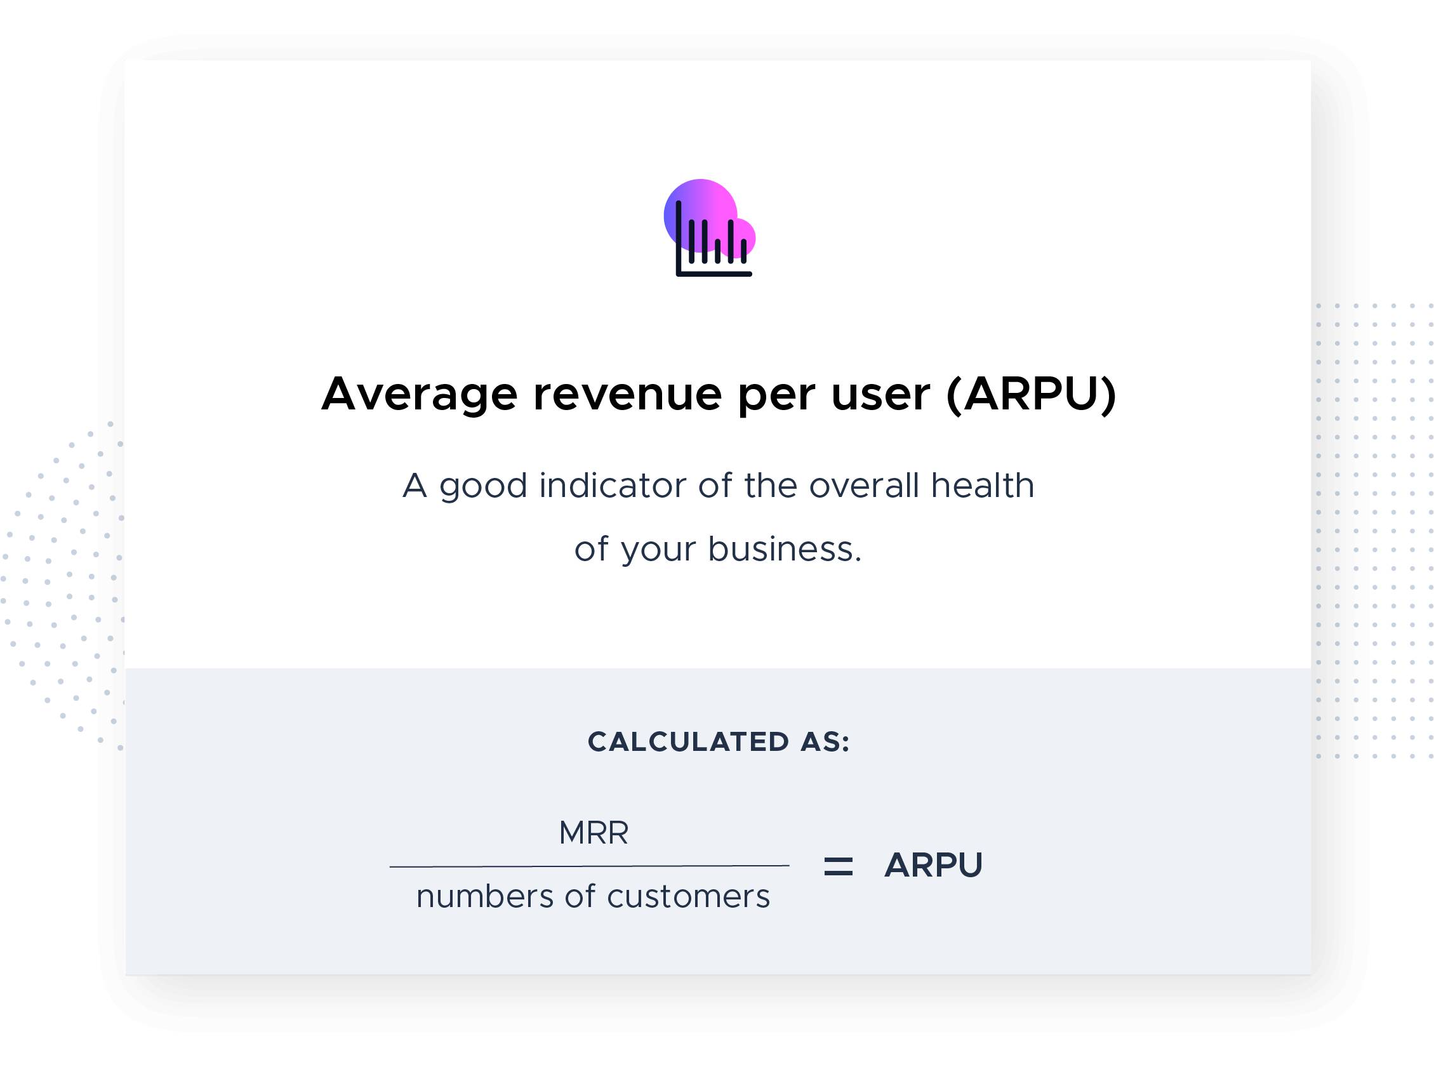The image size is (1434, 1067).
Task: Click the fraction divider line
Action: (x=589, y=866)
